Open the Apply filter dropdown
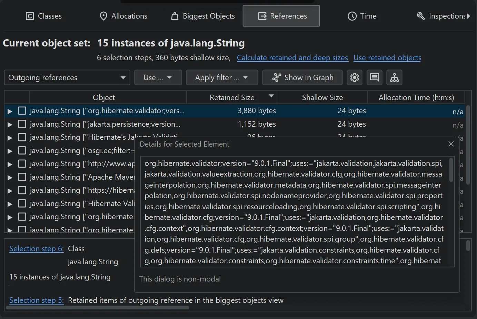Screen dimensions: 477x319 (x=222, y=77)
